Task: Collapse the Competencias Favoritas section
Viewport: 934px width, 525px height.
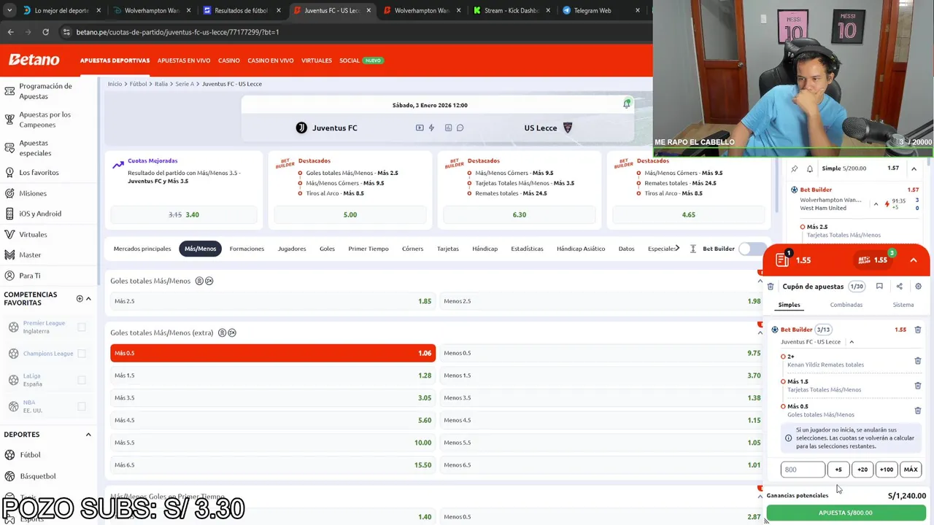Action: tap(88, 298)
